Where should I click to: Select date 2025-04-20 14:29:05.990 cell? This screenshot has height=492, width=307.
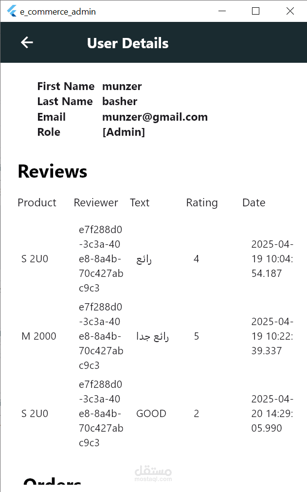pos(272,414)
